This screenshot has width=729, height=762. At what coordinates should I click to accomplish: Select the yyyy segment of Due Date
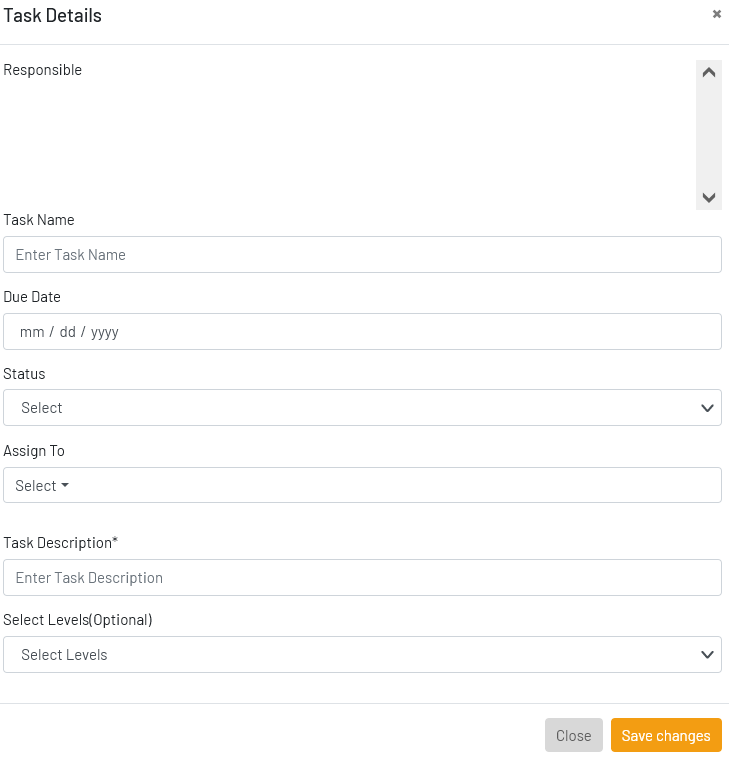[105, 332]
